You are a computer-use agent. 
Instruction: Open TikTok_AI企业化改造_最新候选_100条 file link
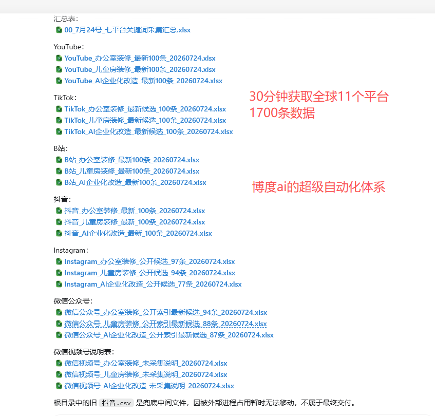coord(149,131)
